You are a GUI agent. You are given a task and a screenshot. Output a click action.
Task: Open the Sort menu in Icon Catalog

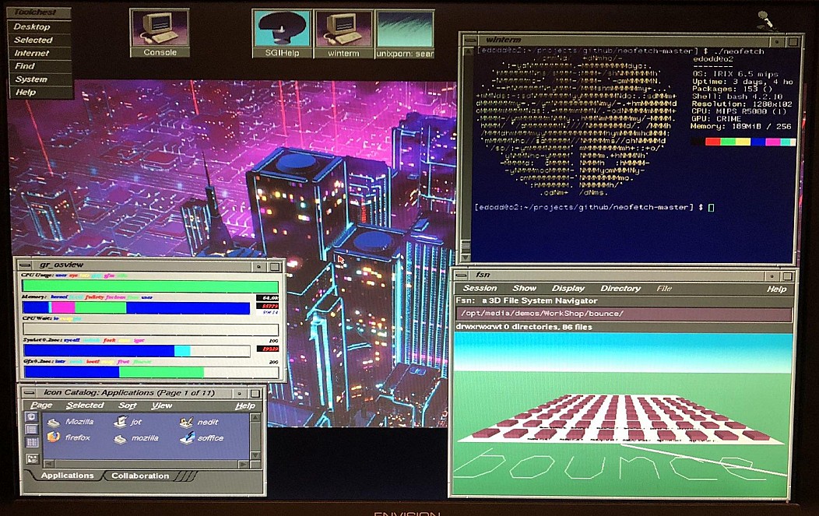[x=127, y=405]
